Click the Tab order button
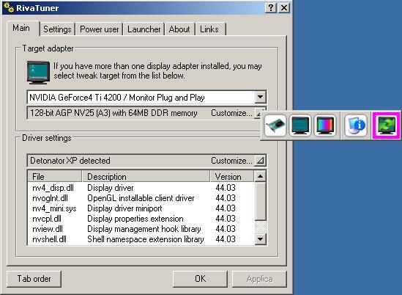The height and width of the screenshot is (295, 402). tap(34, 279)
